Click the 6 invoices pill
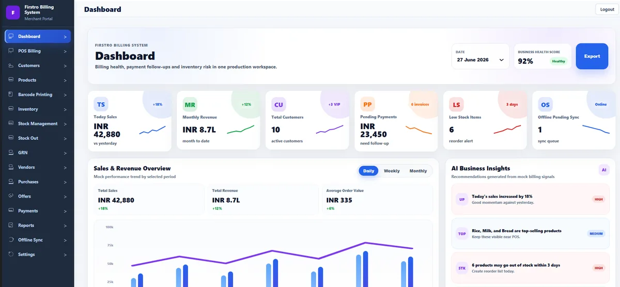The width and height of the screenshot is (620, 287). click(x=420, y=104)
